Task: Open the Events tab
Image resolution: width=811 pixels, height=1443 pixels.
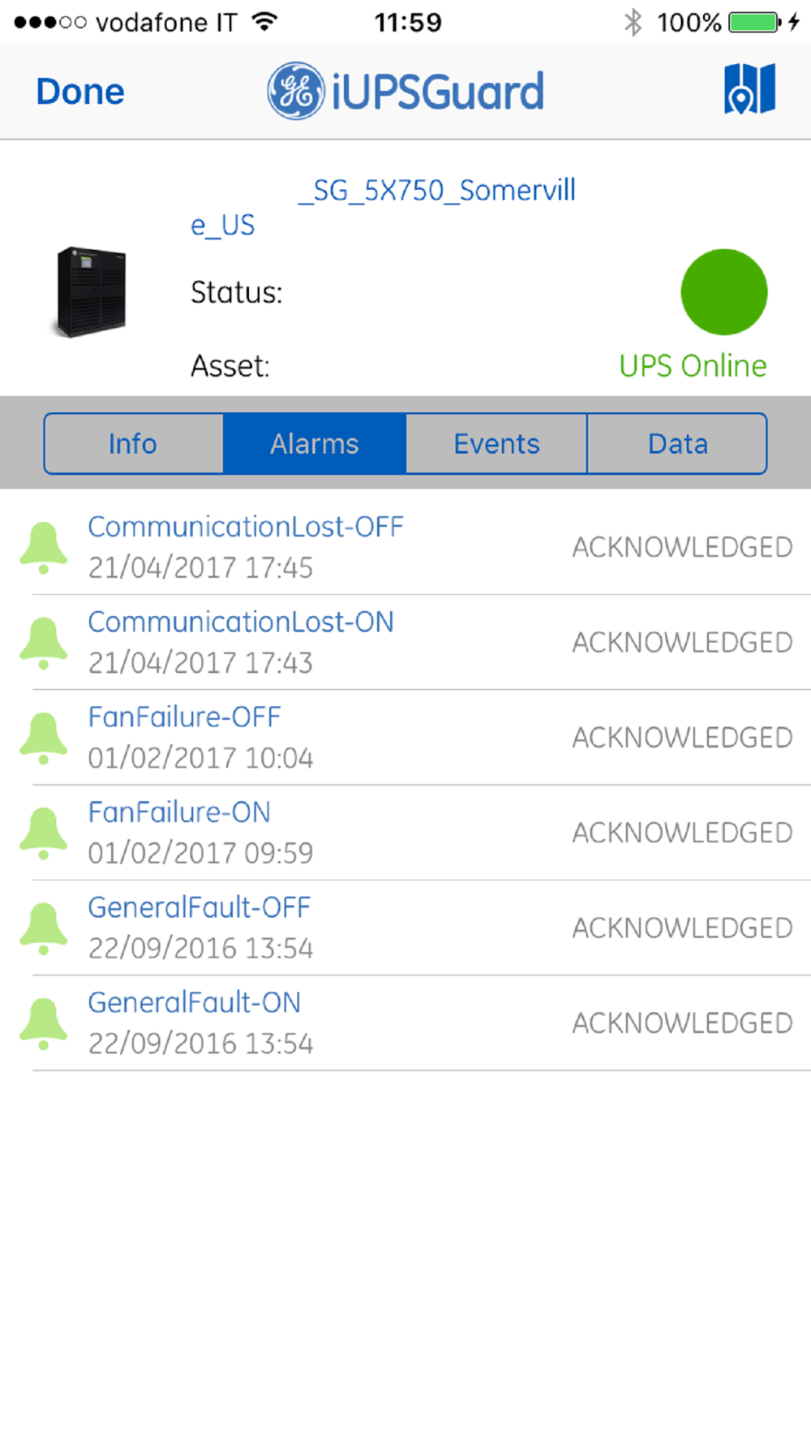Action: click(x=496, y=443)
